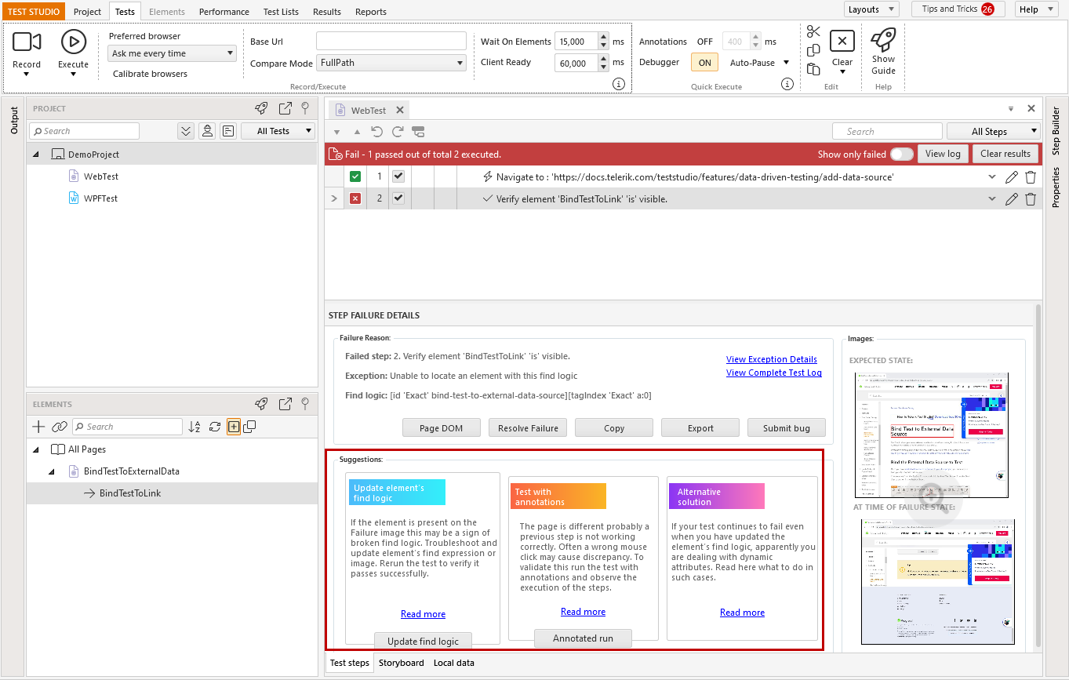Add new element with plus icon
The height and width of the screenshot is (680, 1069).
tap(38, 427)
